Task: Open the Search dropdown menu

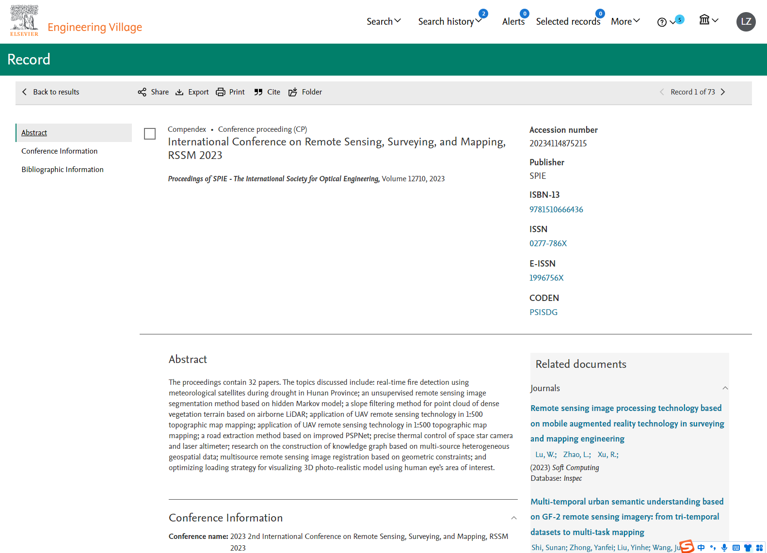Action: [383, 21]
